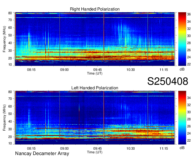
Task: Click the 40 MHz tick label on the bottom plot
Action: point(10,122)
